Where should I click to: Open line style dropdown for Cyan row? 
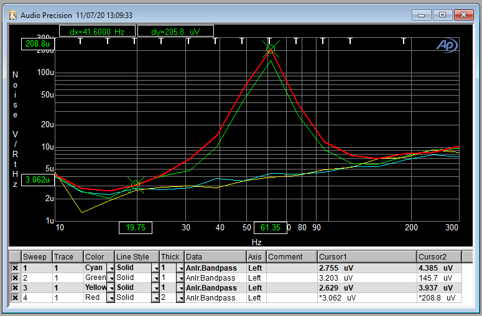tap(155, 268)
